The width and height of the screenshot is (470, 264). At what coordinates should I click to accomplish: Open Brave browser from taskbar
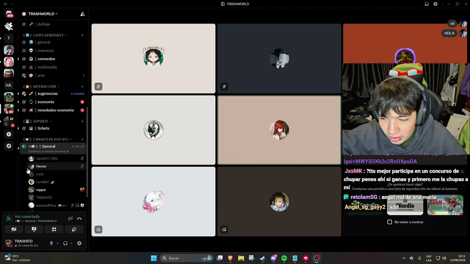coord(230,258)
